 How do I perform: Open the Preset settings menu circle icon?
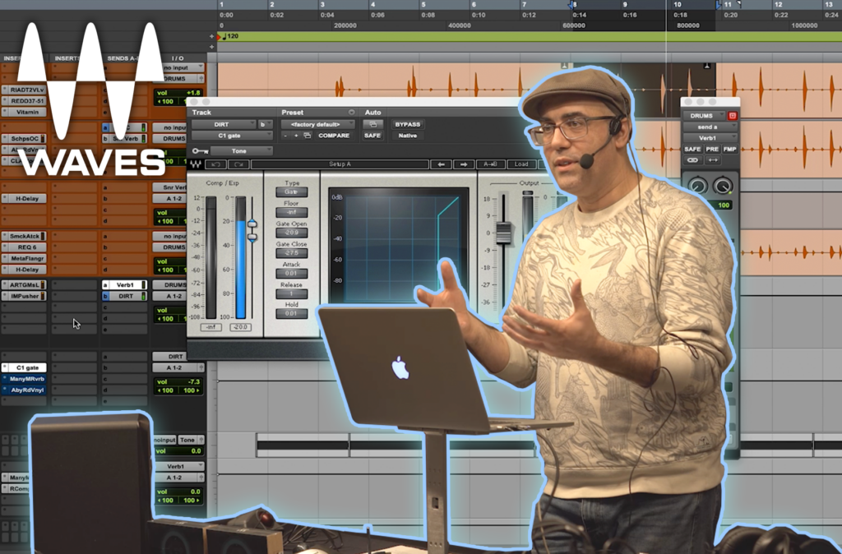pyautogui.click(x=351, y=112)
